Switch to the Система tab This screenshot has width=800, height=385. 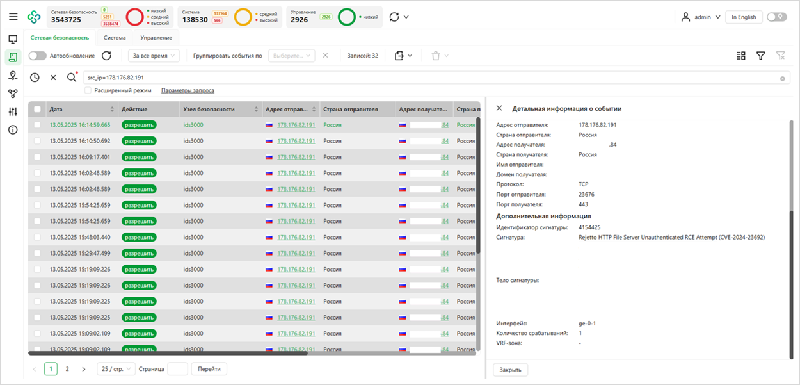coord(115,38)
